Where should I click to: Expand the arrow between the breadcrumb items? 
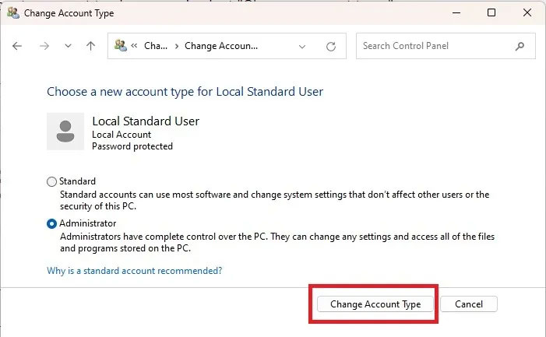tap(177, 46)
